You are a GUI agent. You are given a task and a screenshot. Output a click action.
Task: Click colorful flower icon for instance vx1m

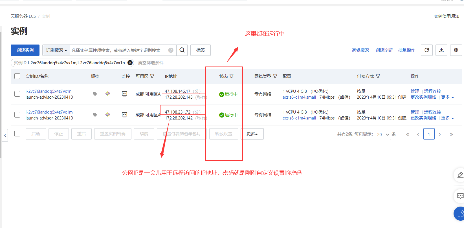click(x=108, y=114)
